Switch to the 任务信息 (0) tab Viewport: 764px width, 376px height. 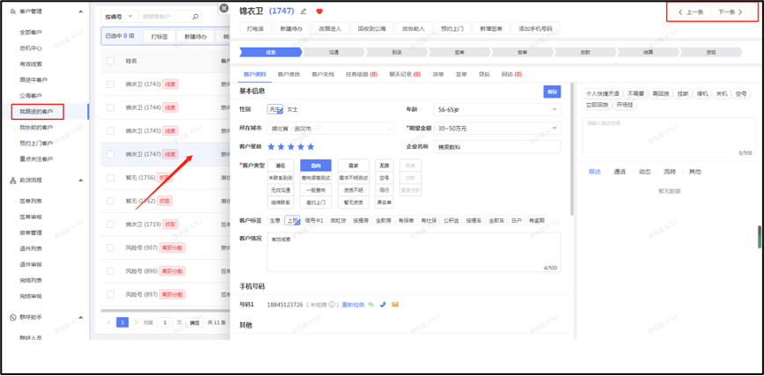coord(362,75)
